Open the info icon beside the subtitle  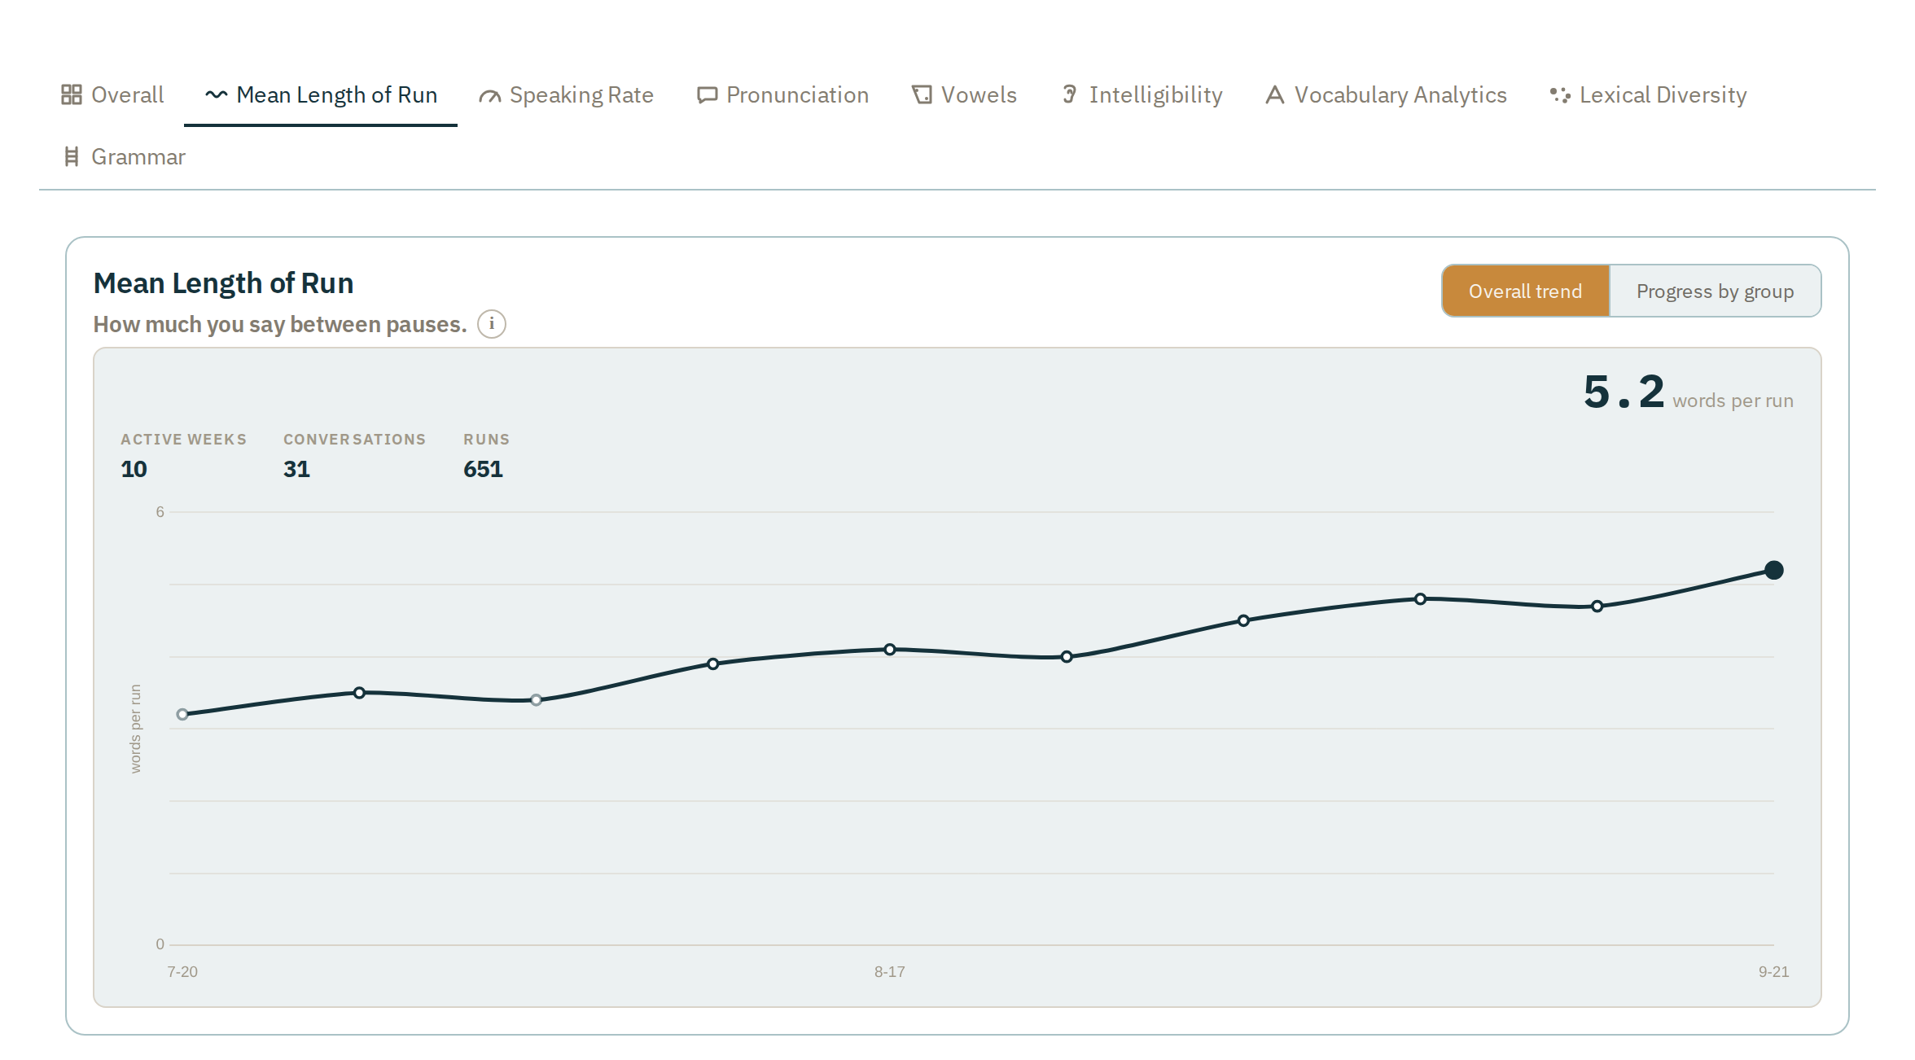click(491, 324)
